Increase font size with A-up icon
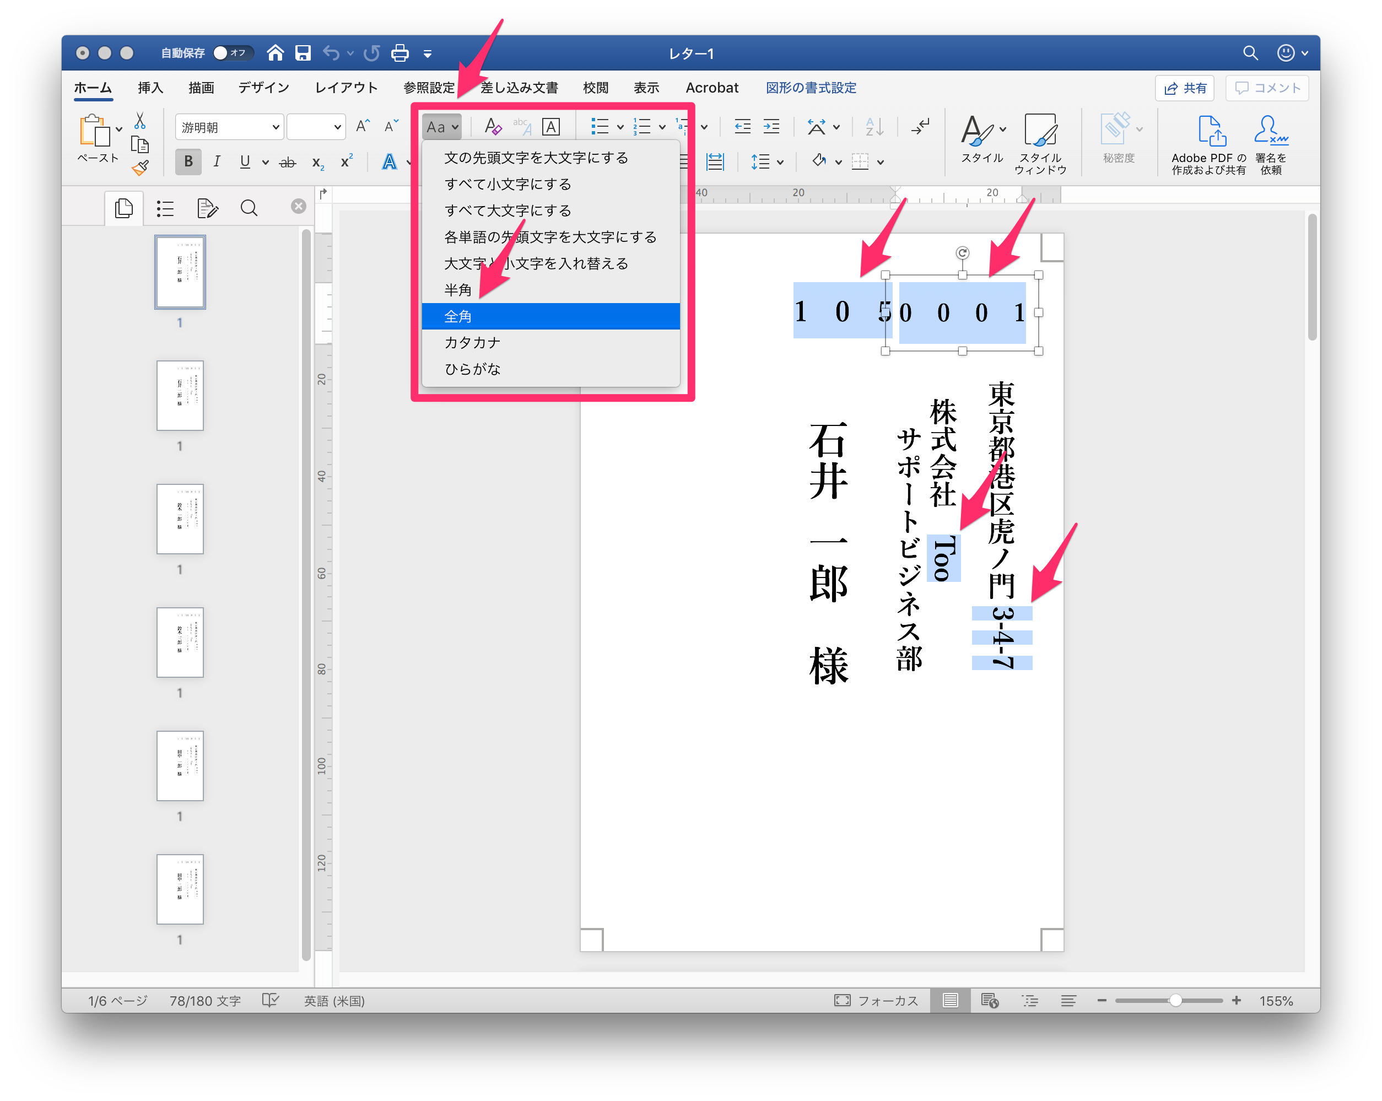This screenshot has width=1382, height=1101. [364, 126]
